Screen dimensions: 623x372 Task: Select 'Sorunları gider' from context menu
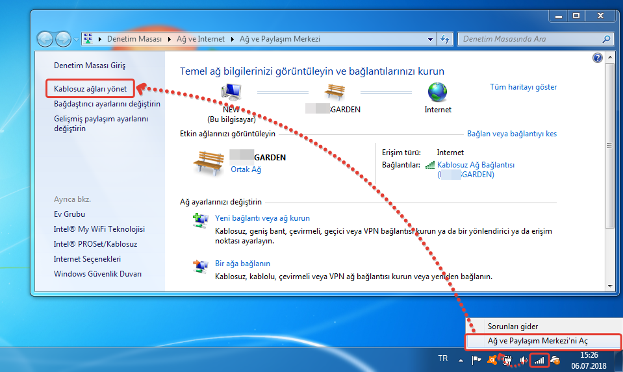(x=513, y=327)
